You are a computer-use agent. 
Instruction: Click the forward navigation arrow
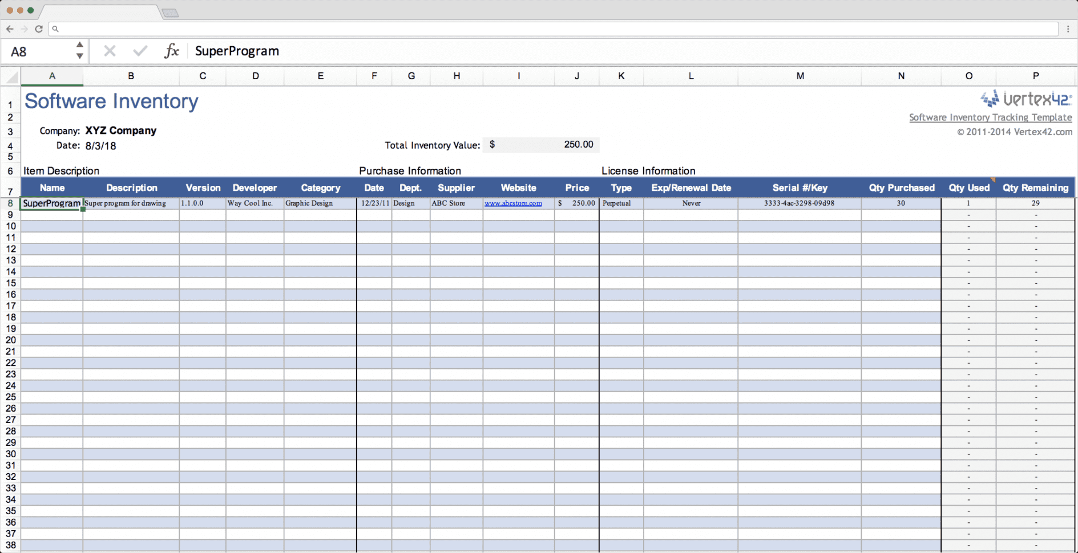pos(24,29)
